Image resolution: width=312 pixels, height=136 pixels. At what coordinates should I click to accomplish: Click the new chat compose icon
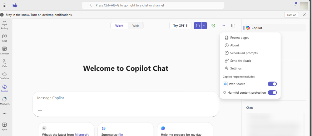(x=198, y=26)
